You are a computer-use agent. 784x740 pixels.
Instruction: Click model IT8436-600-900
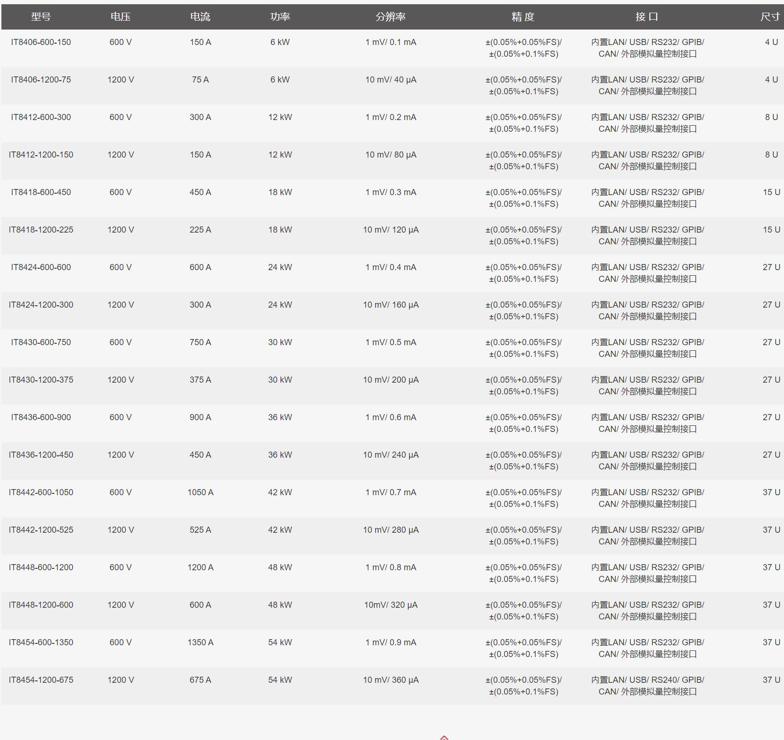coord(41,417)
